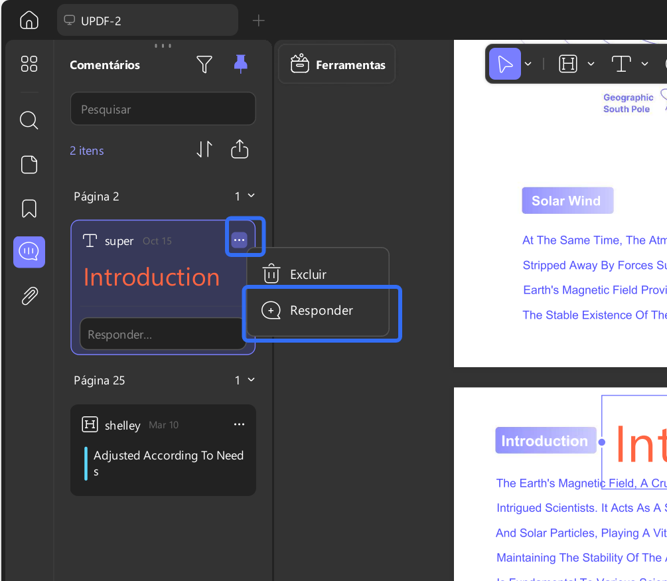Viewport: 667px width, 581px height.
Task: Click the filter comments icon
Action: 204,64
